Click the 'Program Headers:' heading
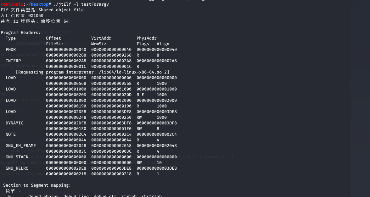The height and width of the screenshot is (197, 370). (21, 33)
